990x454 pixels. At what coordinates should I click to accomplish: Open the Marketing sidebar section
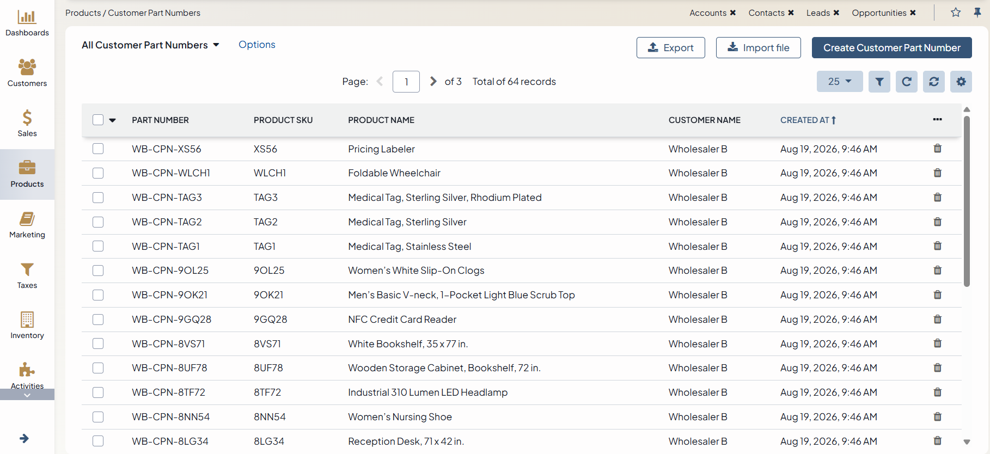pos(27,225)
